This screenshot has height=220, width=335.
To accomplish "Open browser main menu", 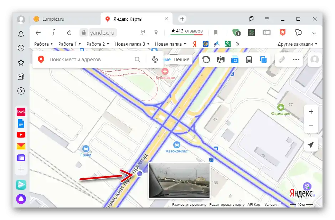I will pyautogui.click(x=267, y=19).
